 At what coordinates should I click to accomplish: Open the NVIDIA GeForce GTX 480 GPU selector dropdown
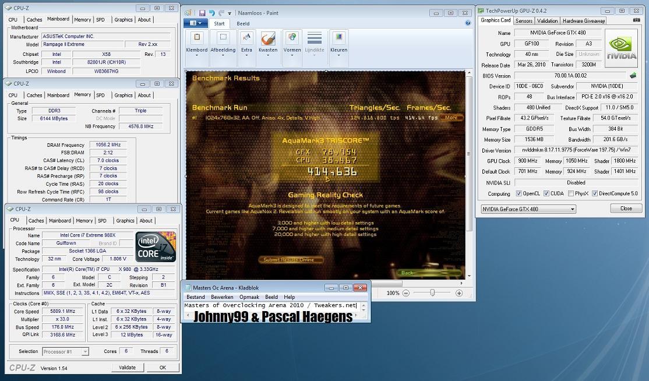(528, 209)
